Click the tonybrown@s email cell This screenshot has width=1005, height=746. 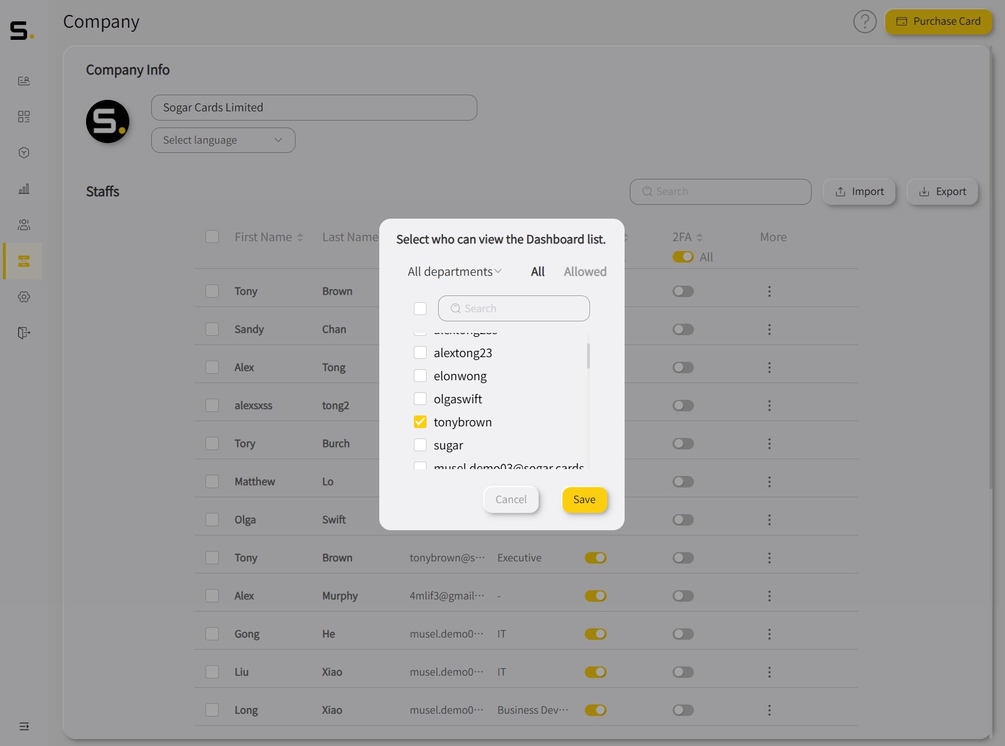click(447, 558)
